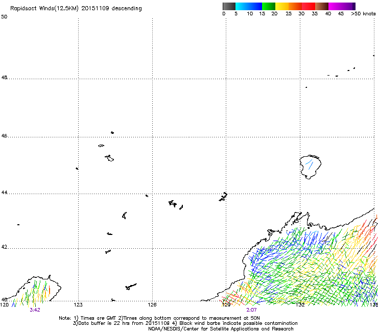Click the brown 35-40 knots legend segment
This screenshot has height=332, width=378.
coord(322,6)
